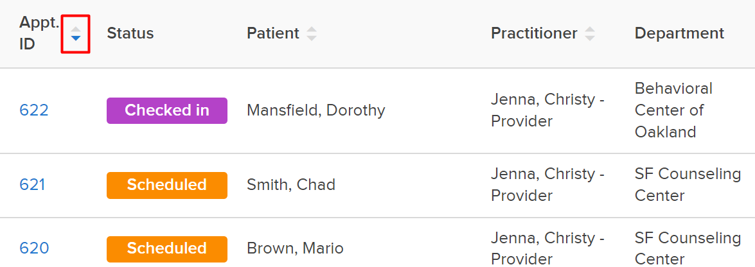The image size is (755, 267).
Task: Click Scheduled badge for Smith, Chad
Action: click(x=167, y=185)
